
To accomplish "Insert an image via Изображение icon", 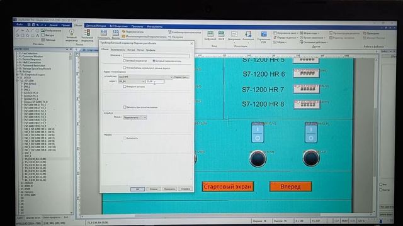I will [x=51, y=31].
